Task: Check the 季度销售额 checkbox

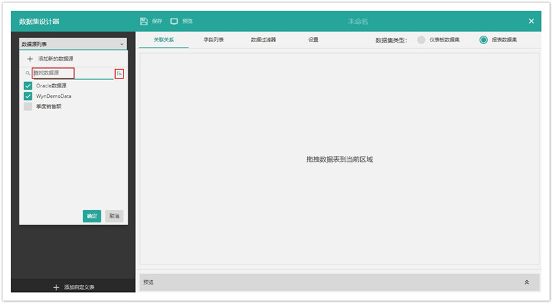Action: point(28,106)
